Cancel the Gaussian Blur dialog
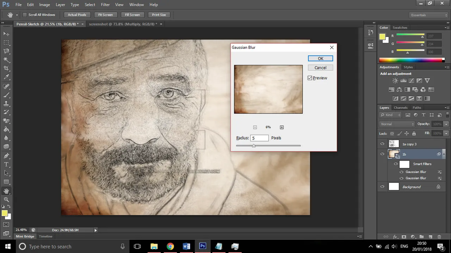 [x=320, y=68]
